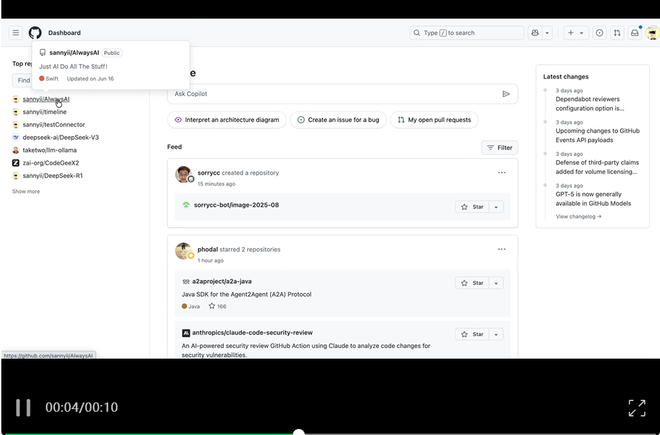Image resolution: width=660 pixels, height=435 pixels.
Task: Open 'Dependabot reviewers configuration option' change
Action: coord(590,104)
